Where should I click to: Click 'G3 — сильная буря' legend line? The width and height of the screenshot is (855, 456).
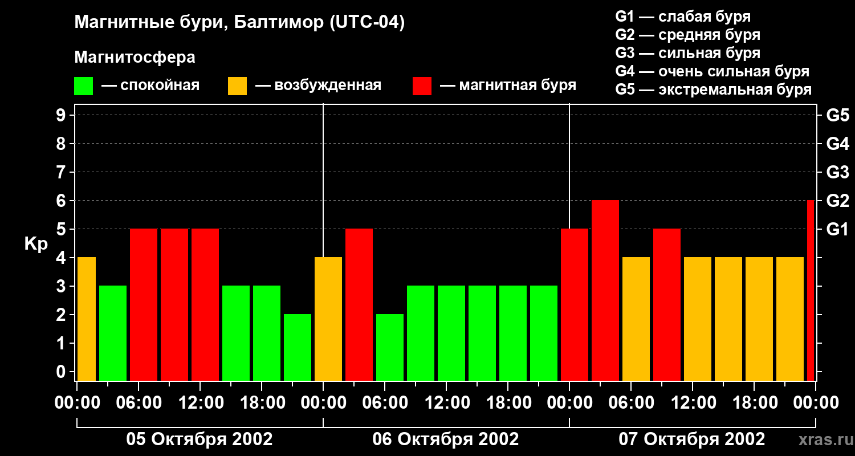coord(687,53)
